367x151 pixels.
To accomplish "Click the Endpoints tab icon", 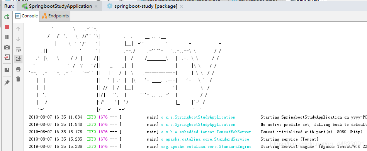I will pos(44,16).
